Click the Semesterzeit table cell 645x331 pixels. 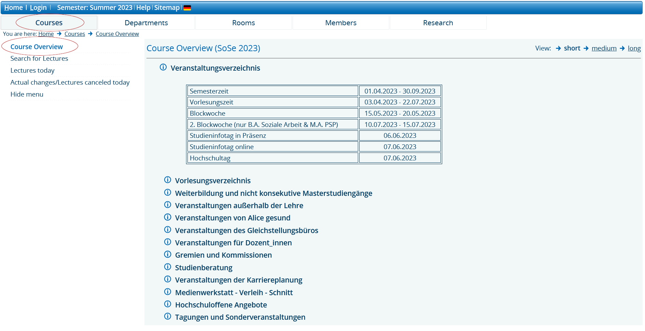pyautogui.click(x=272, y=91)
